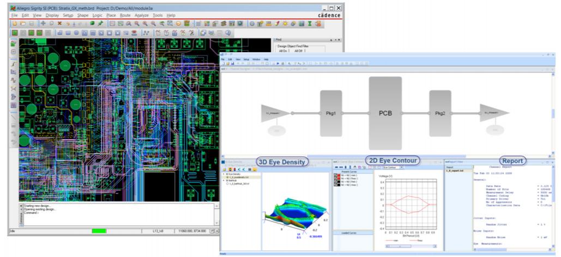Toggle the third present curve checkbox
Screen dimensions: 561x257
point(336,181)
